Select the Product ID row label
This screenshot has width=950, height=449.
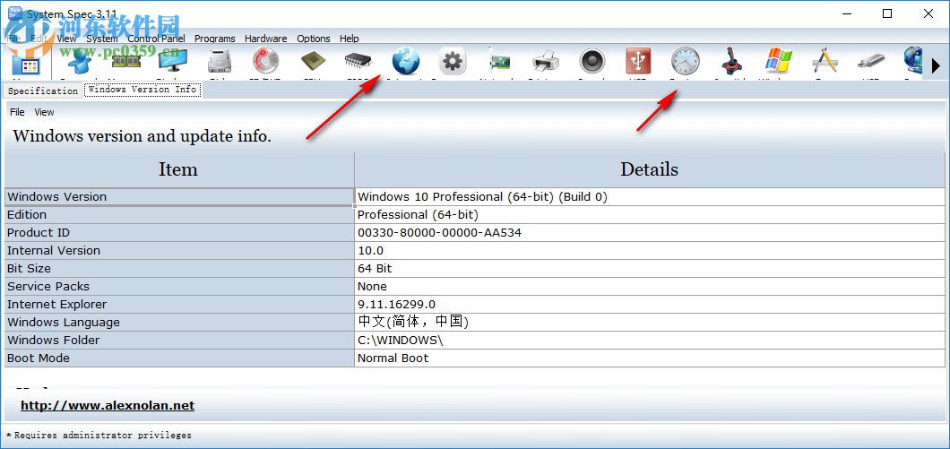[179, 233]
